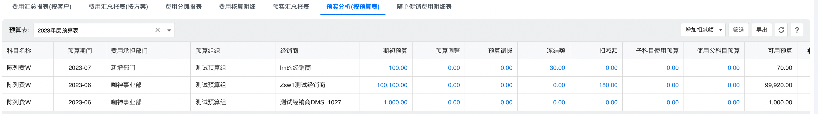This screenshot has height=114, width=818.
Task: Open the 增加扣减额 dropdown arrow
Action: pos(721,30)
